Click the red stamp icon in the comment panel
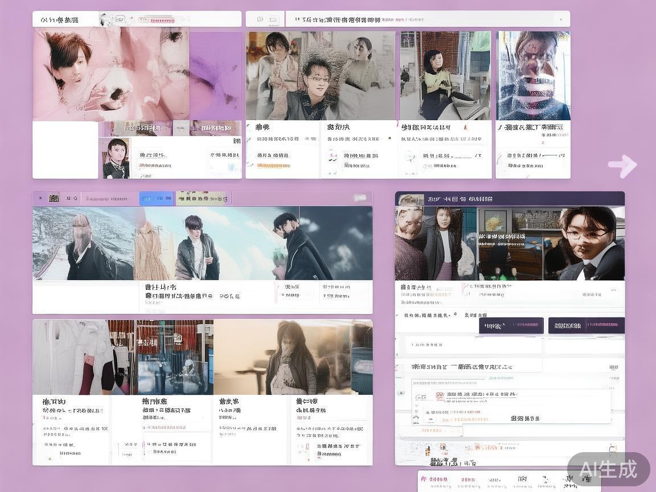 pyautogui.click(x=440, y=396)
